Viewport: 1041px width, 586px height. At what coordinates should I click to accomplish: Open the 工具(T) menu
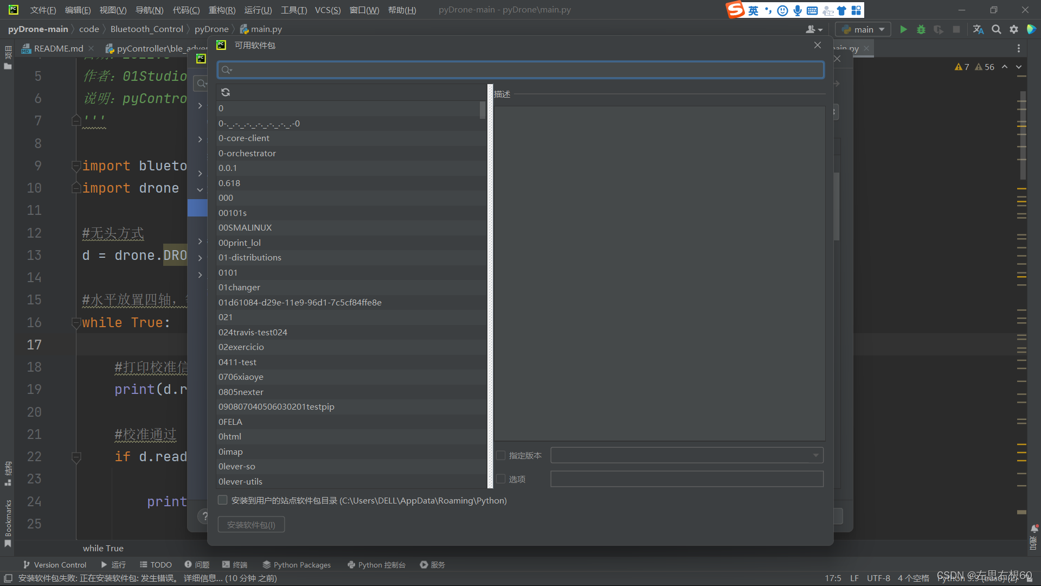294,10
